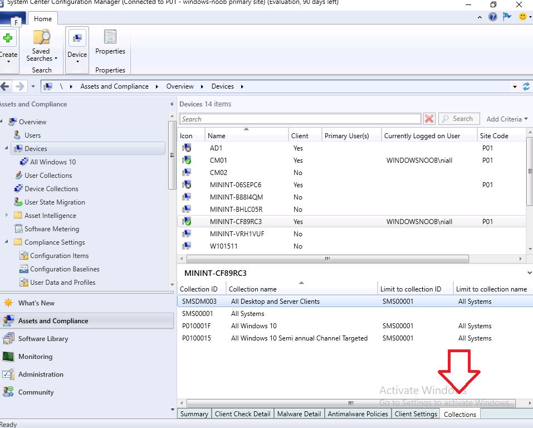The width and height of the screenshot is (533, 428).
Task: Switch to the Summary tab
Action: 194,414
